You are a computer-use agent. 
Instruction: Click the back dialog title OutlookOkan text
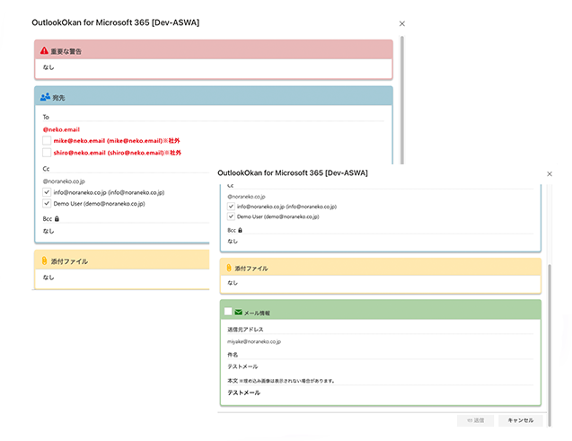tap(115, 22)
